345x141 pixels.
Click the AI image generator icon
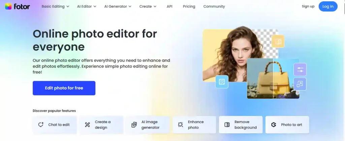point(134,125)
